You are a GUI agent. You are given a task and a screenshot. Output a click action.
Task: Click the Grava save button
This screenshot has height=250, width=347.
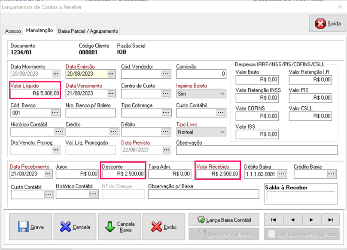[x=30, y=227]
